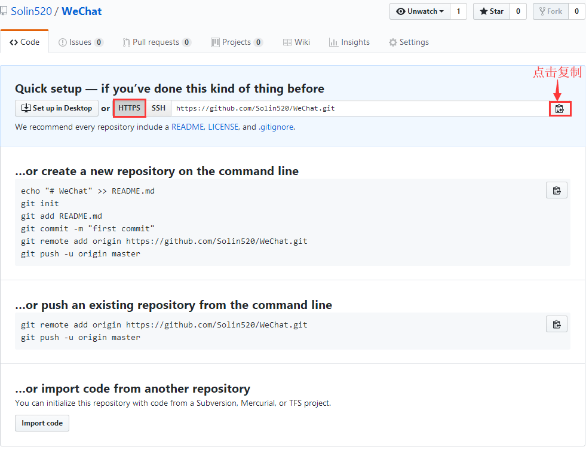The height and width of the screenshot is (453, 586).
Task: Open repository Settings tab
Action: [409, 42]
